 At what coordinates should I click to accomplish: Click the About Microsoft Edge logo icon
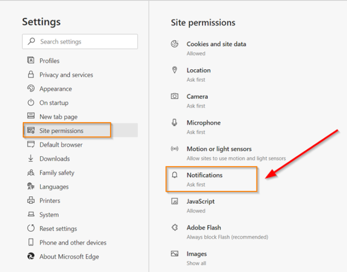[31, 257]
